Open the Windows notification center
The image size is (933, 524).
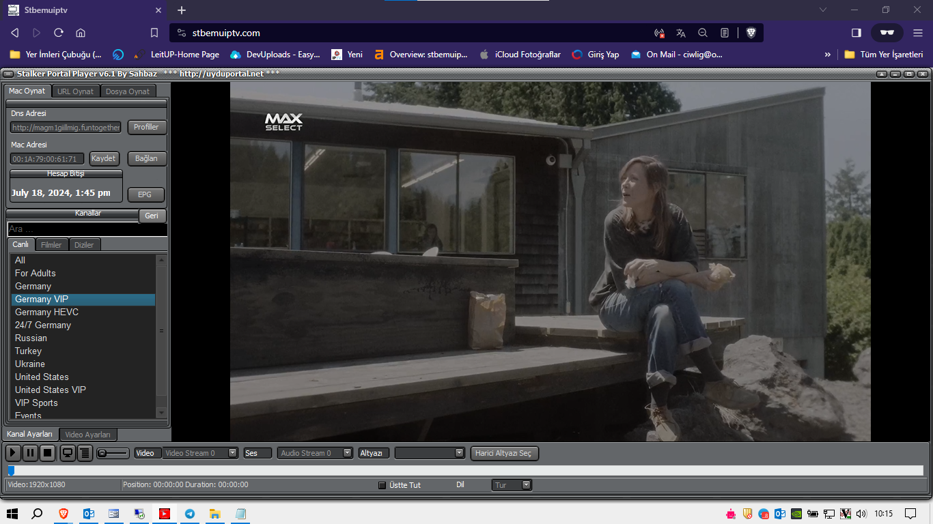(x=910, y=514)
